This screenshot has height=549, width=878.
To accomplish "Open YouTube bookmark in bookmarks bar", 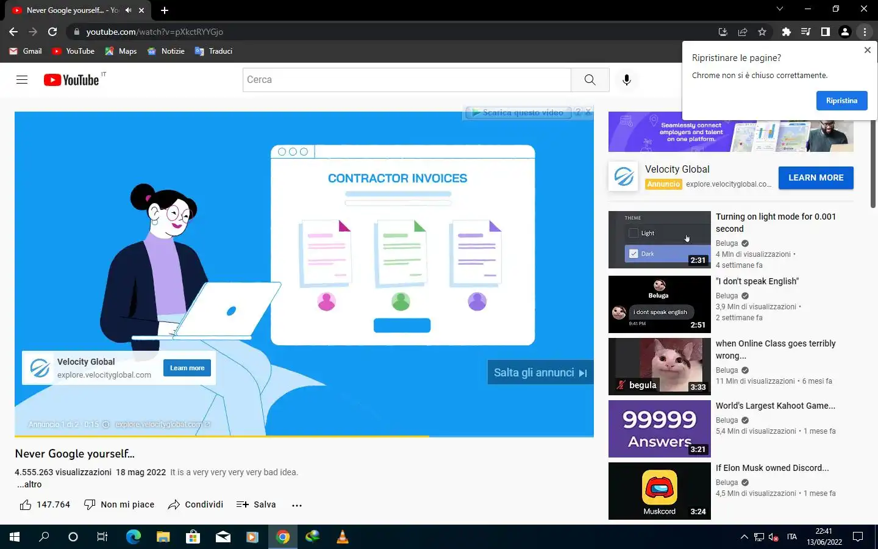I will pyautogui.click(x=73, y=51).
